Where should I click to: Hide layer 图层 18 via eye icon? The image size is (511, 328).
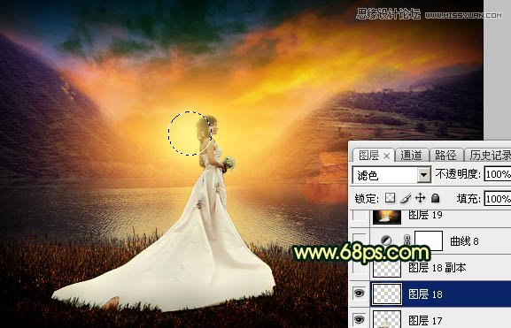click(x=360, y=294)
